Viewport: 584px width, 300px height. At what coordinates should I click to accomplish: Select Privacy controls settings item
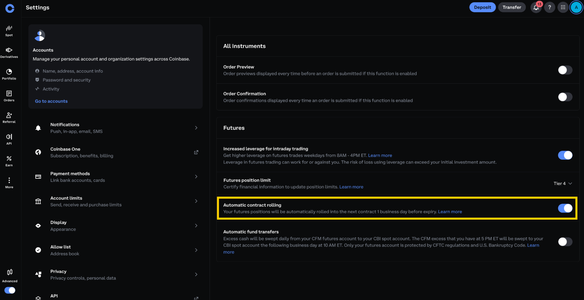click(116, 274)
